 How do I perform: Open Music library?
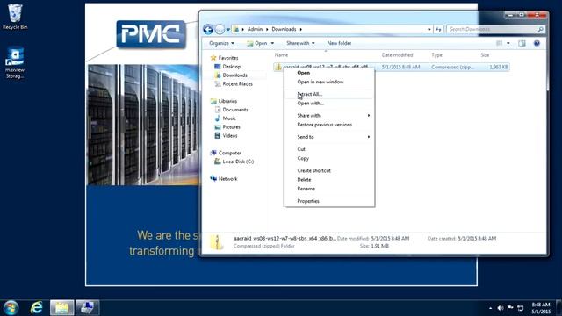226,118
